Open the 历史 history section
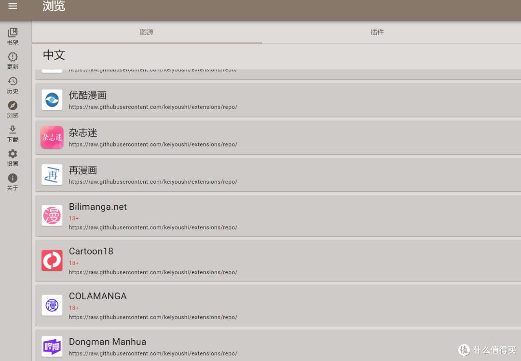This screenshot has height=361, width=521. (x=13, y=85)
